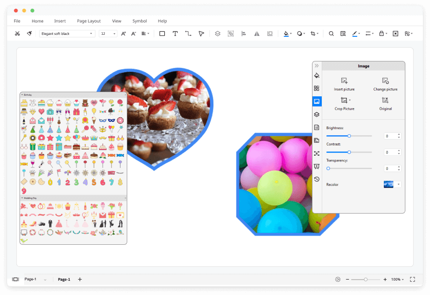Select the Rectangle shape tool
The image size is (430, 295).
coord(162,34)
